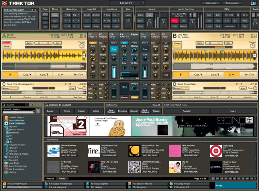This screenshot has width=259, height=191.
Task: Select page 2 in Page selector
Action: (45, 18)
